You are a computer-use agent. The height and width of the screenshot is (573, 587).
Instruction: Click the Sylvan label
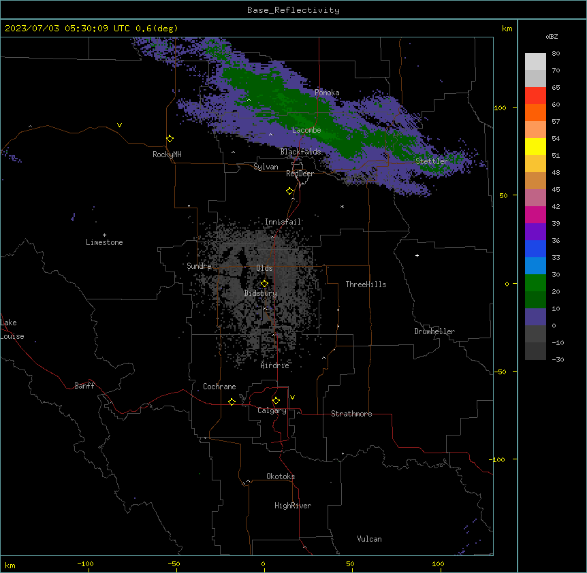click(x=266, y=167)
